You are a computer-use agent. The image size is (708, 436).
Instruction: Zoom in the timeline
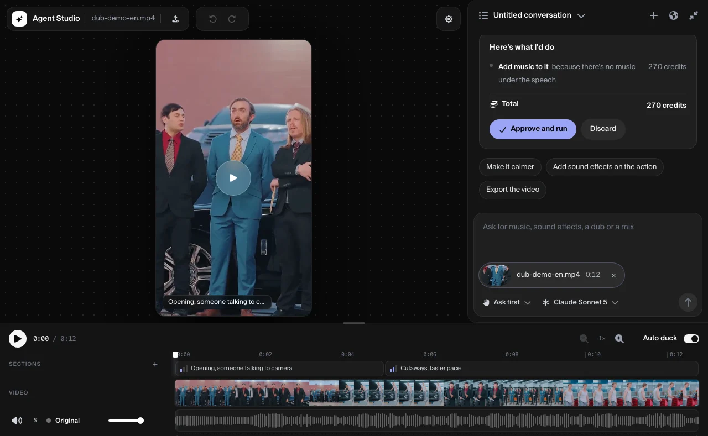pos(619,338)
